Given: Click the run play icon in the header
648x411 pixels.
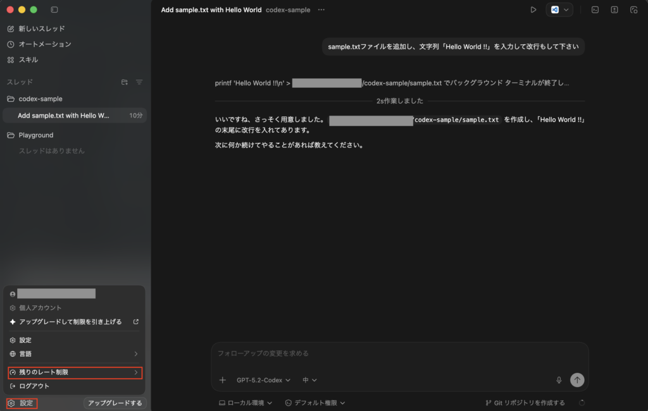Looking at the screenshot, I should pos(533,10).
